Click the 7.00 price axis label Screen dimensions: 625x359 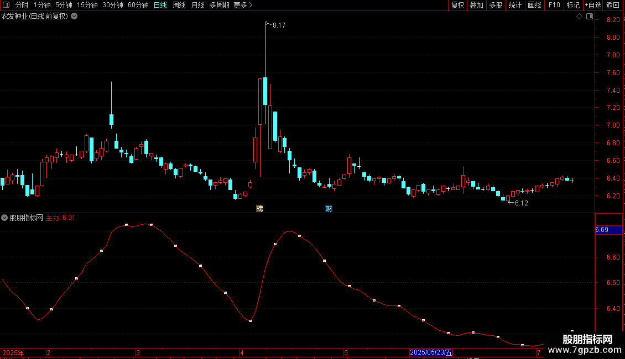(x=613, y=125)
